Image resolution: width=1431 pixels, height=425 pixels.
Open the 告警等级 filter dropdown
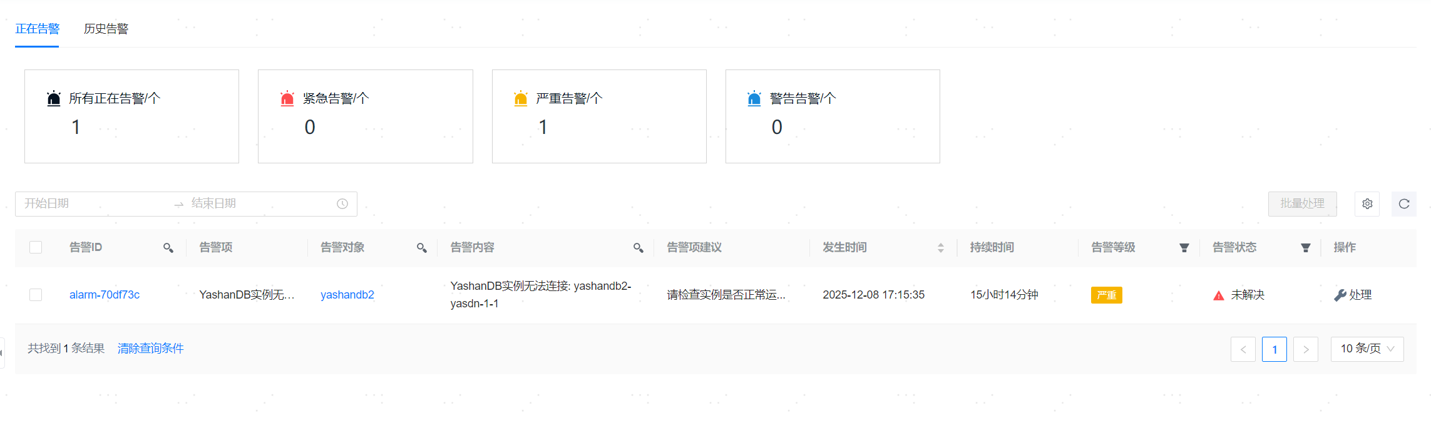pos(1184,248)
